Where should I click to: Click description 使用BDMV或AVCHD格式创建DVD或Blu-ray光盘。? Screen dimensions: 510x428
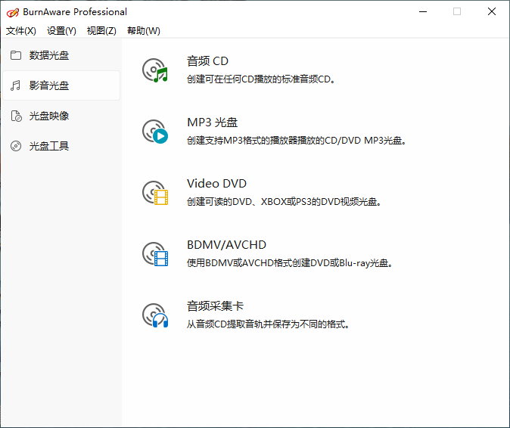[290, 263]
